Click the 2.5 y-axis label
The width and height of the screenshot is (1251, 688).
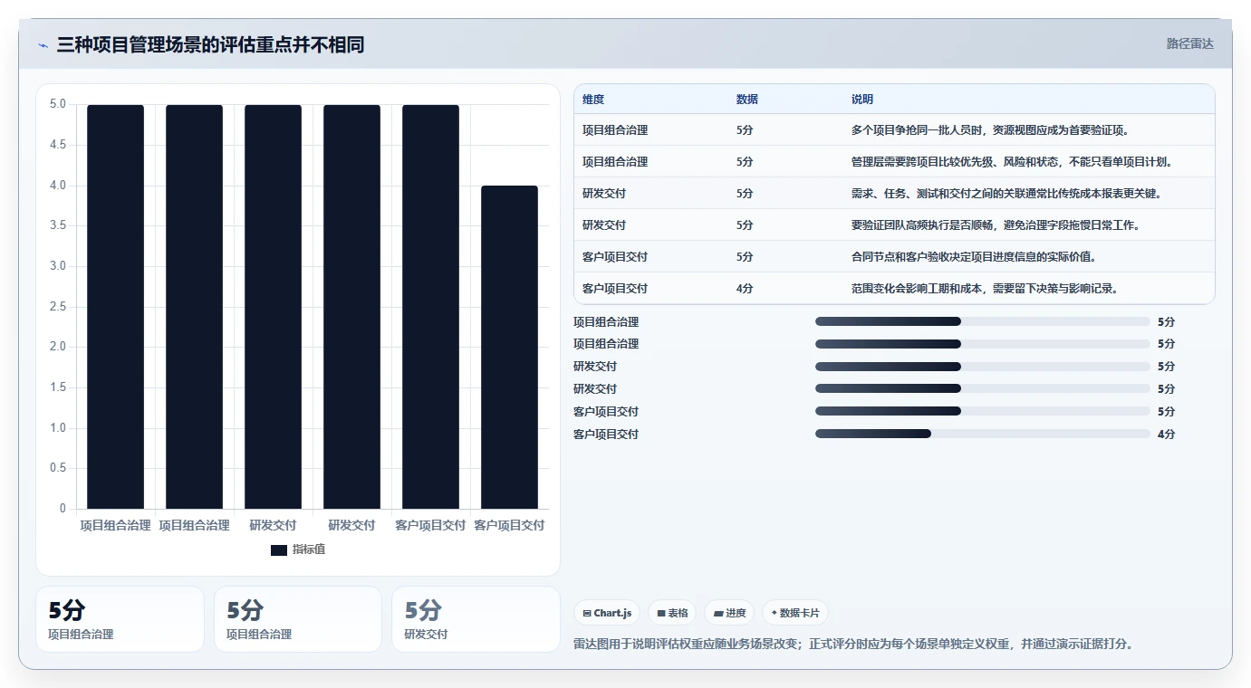click(58, 307)
